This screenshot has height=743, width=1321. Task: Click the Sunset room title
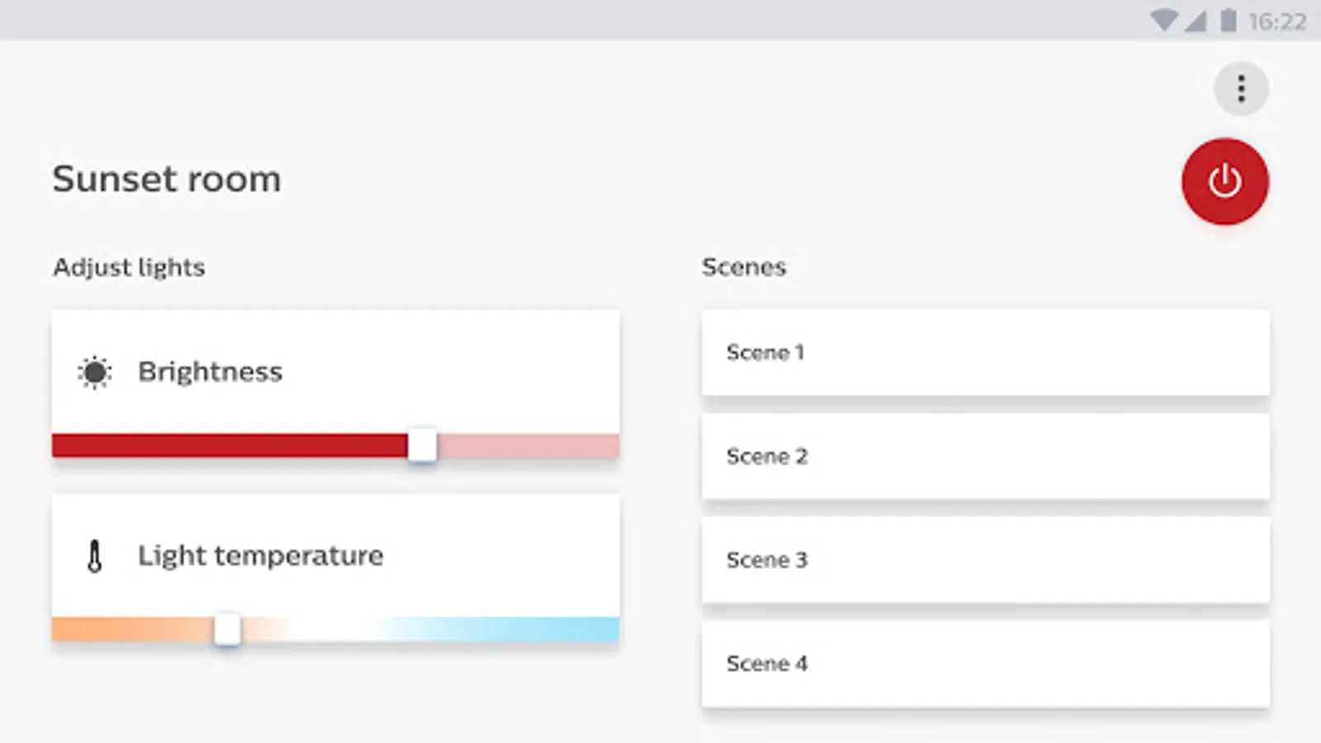pos(167,179)
